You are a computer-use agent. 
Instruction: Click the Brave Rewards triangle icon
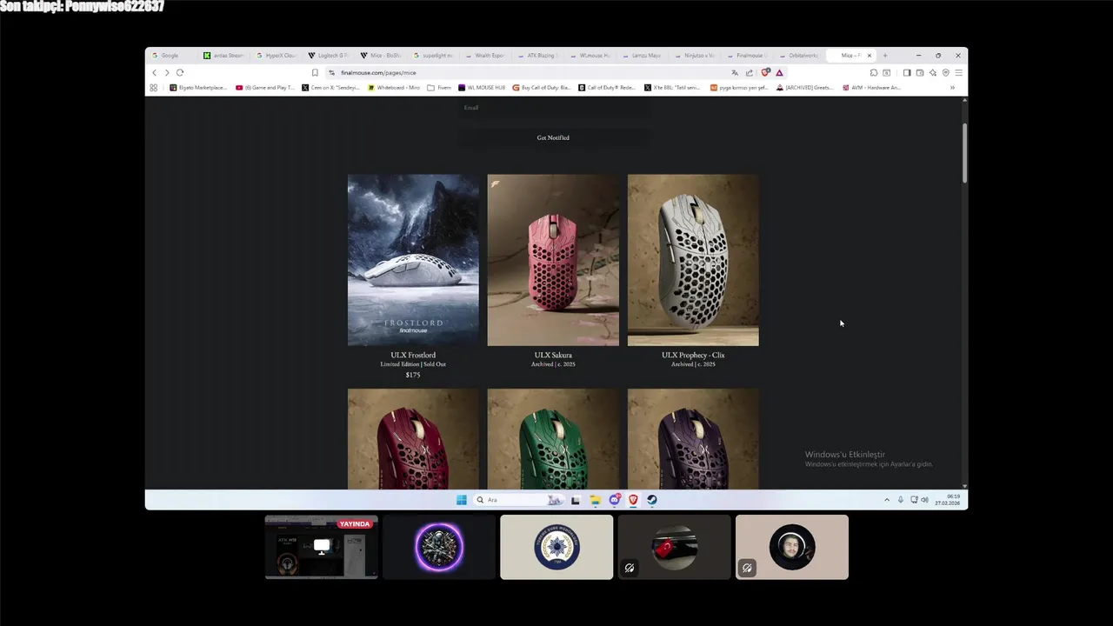coord(779,73)
